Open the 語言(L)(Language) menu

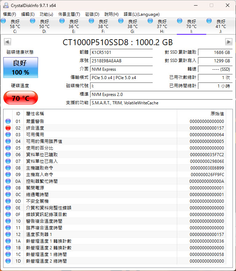(141, 14)
